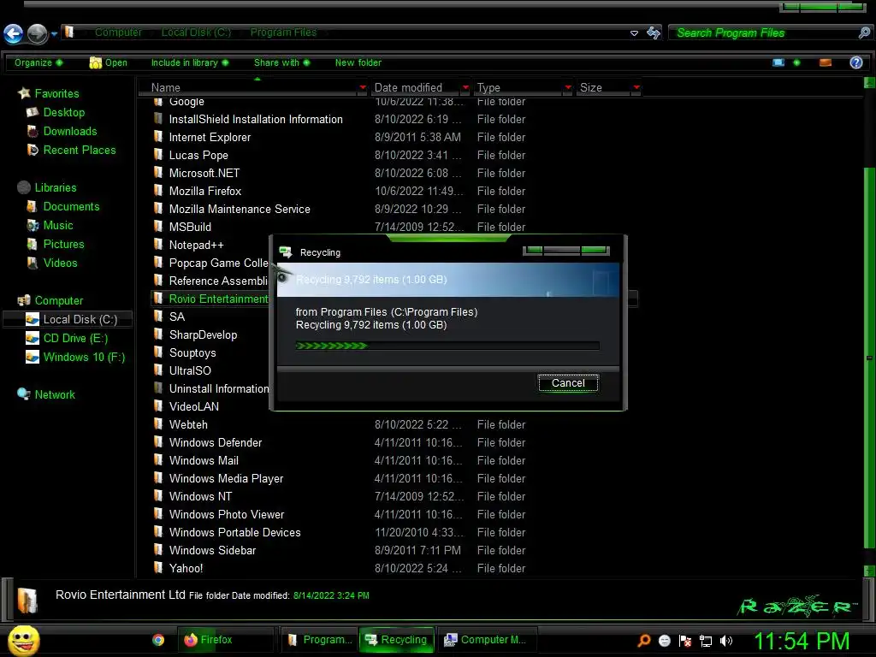Viewport: 876px width, 657px height.
Task: Select the Notepad++ folder icon
Action: coord(158,245)
